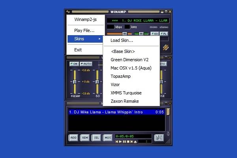Click the playlist time display 0:05/0:05
The width and height of the screenshot is (237, 158).
coord(134,136)
